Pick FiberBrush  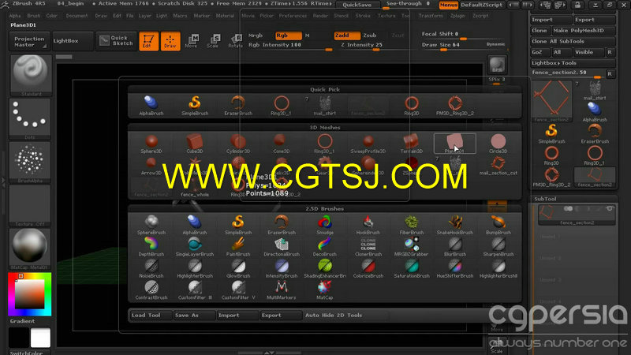click(411, 225)
